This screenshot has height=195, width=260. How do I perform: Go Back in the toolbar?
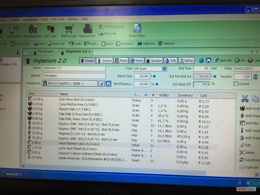pyautogui.click(x=107, y=44)
